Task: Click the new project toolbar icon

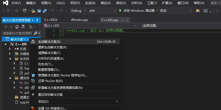Action: (25, 10)
